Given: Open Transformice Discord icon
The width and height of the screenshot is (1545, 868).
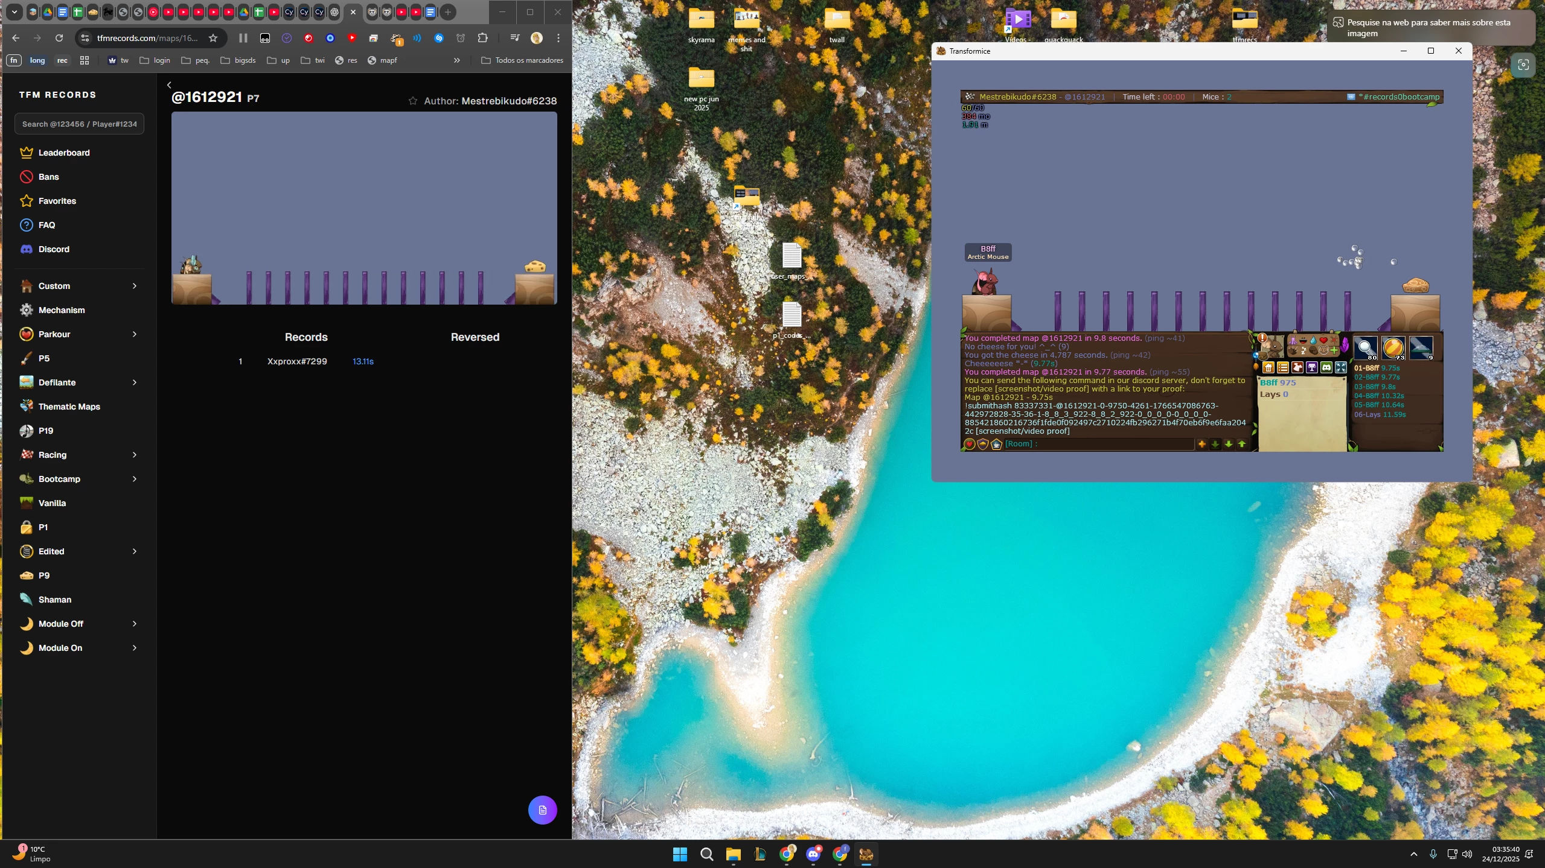Looking at the screenshot, I should [x=1326, y=367].
